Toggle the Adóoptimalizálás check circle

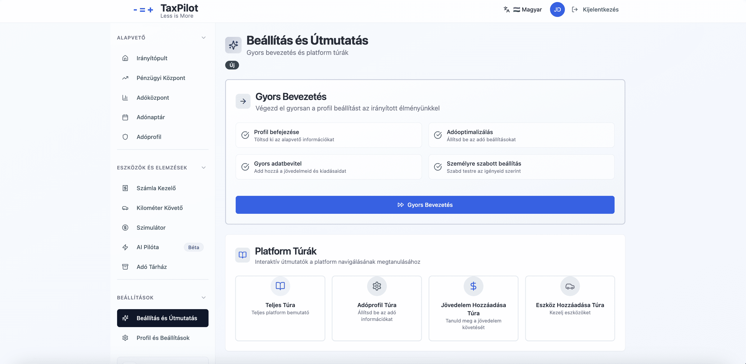tap(438, 135)
